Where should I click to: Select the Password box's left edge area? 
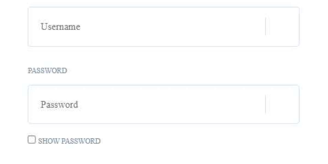coord(33,104)
